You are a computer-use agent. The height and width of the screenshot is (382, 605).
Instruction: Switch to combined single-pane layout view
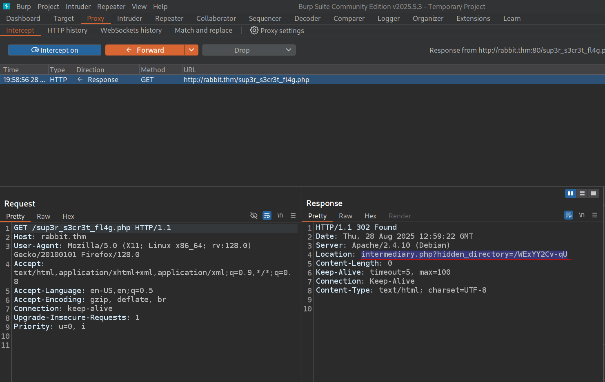(x=594, y=193)
